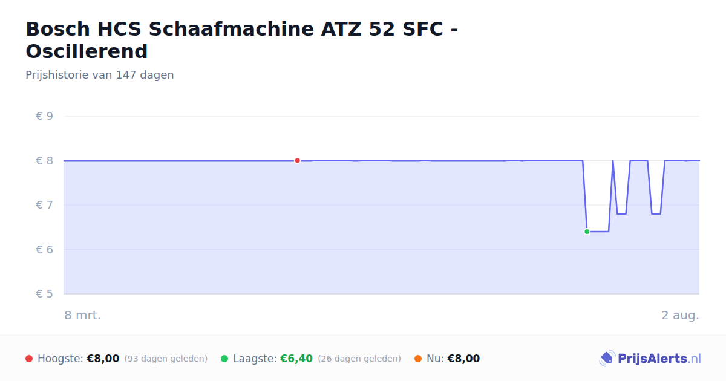Image resolution: width=726 pixels, height=381 pixels.
Task: Click the orange current-price dot in legend
Action: (x=418, y=359)
